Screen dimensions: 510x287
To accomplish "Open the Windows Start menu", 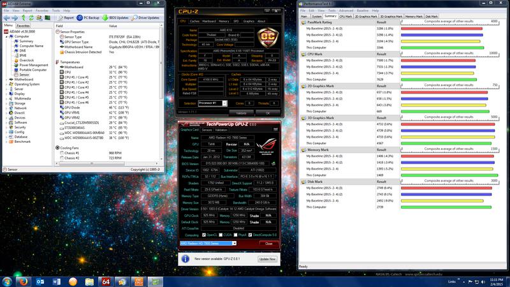I will pos(7,281).
